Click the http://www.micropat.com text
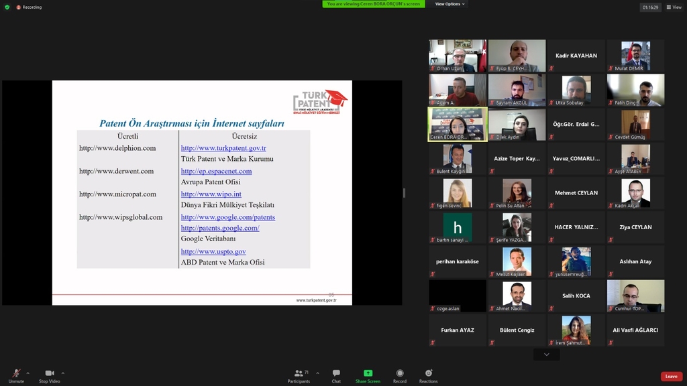Viewport: 687px width, 386px height. (x=117, y=194)
